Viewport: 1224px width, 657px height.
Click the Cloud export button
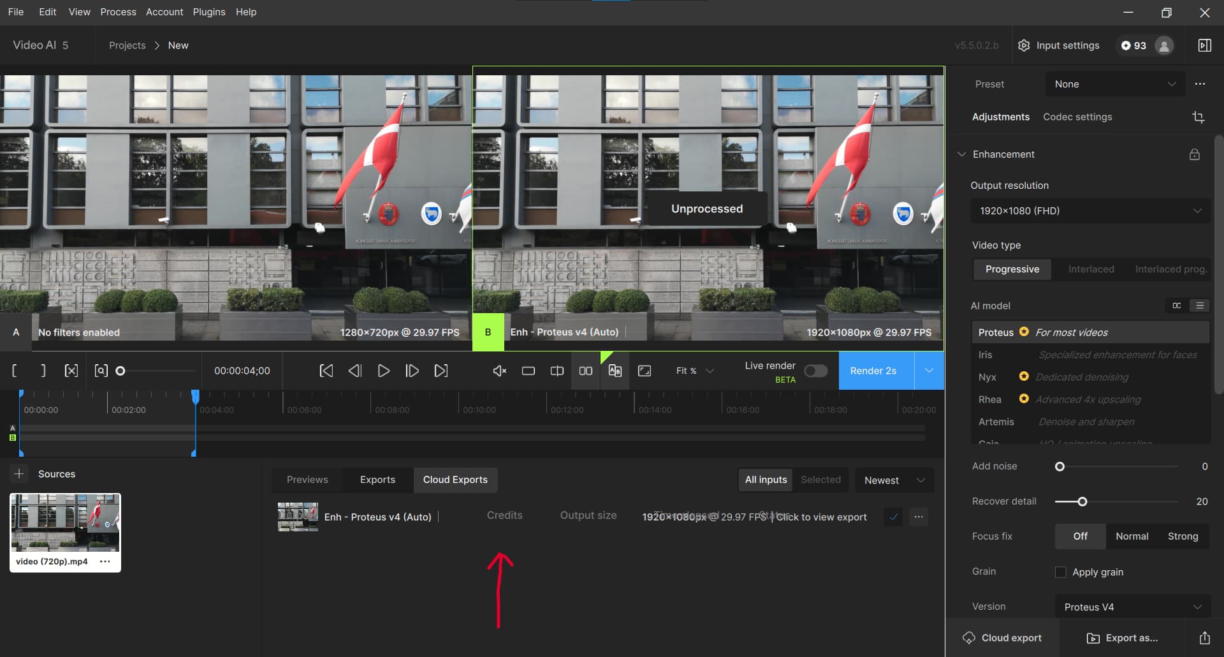pos(1002,638)
